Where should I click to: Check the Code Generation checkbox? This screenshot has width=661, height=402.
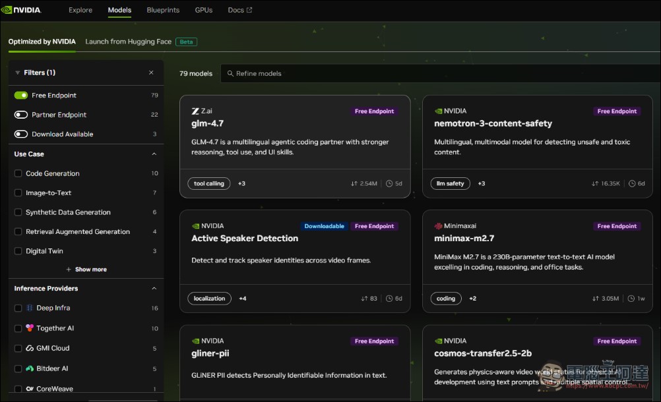[x=18, y=173]
